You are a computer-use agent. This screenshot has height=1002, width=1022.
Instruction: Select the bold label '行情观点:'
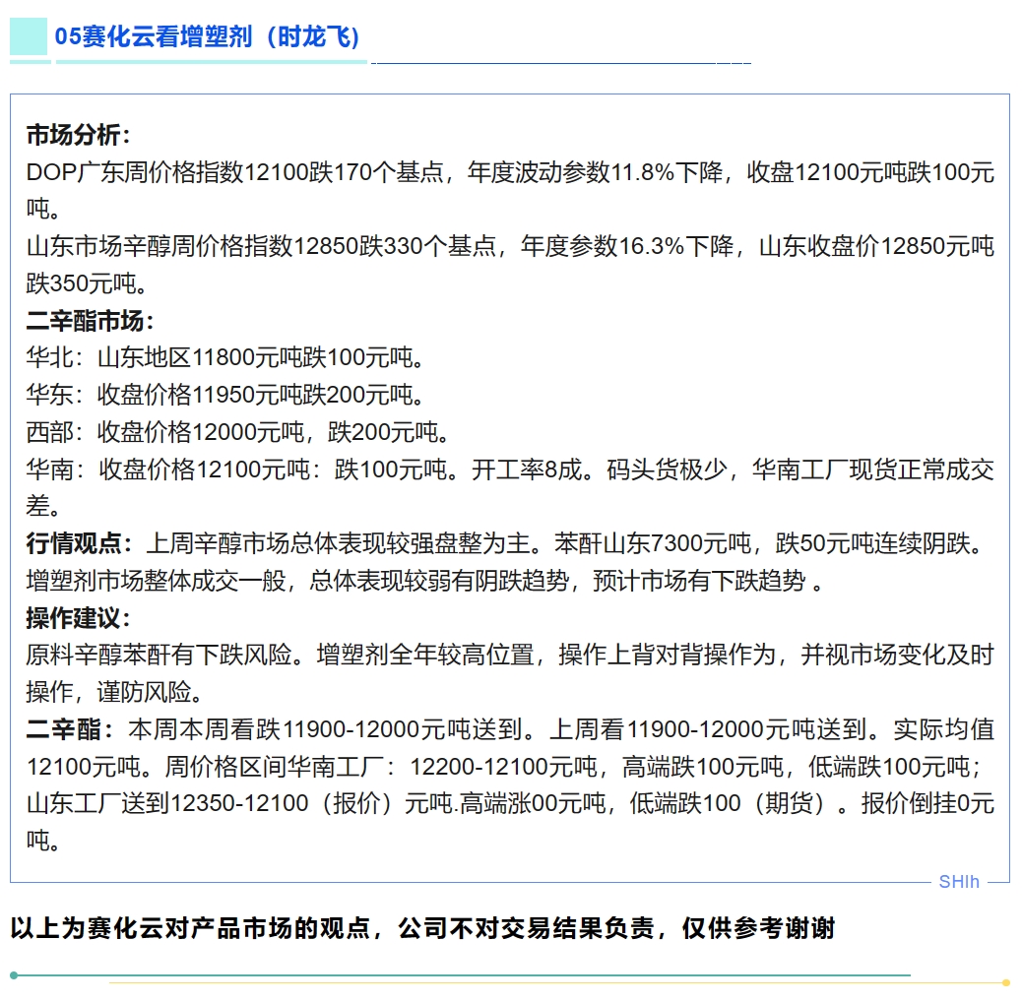pyautogui.click(x=80, y=543)
